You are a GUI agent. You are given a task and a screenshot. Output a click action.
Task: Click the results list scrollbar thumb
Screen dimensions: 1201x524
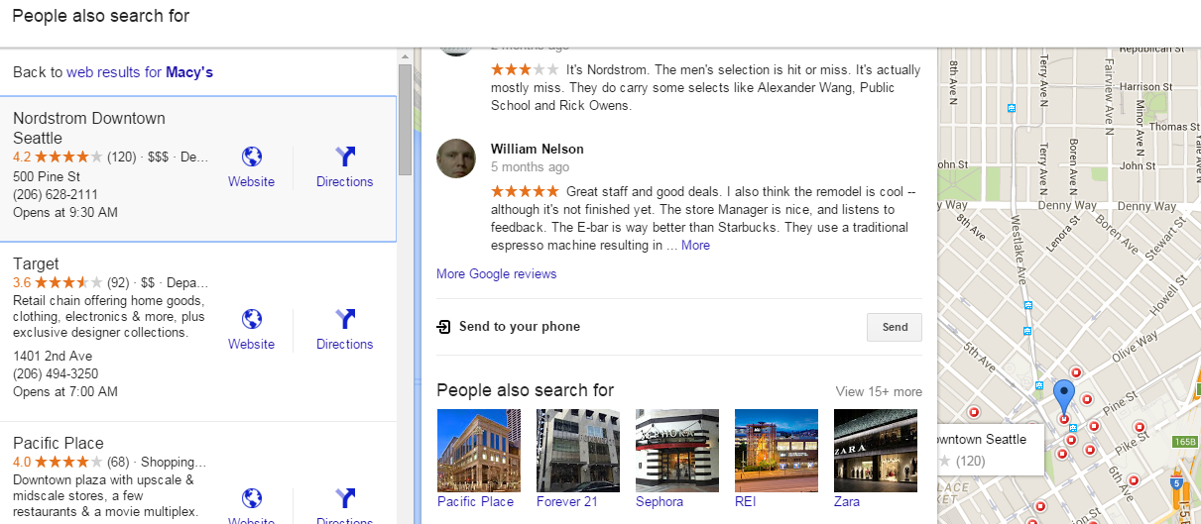(x=405, y=119)
